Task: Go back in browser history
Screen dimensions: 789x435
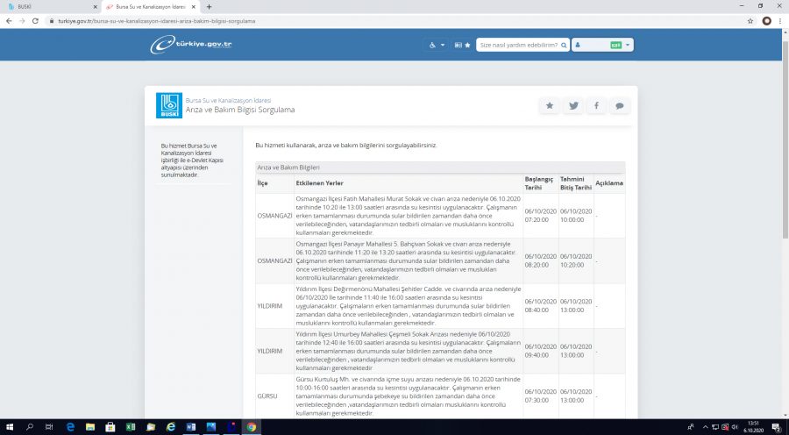Action: tap(9, 21)
